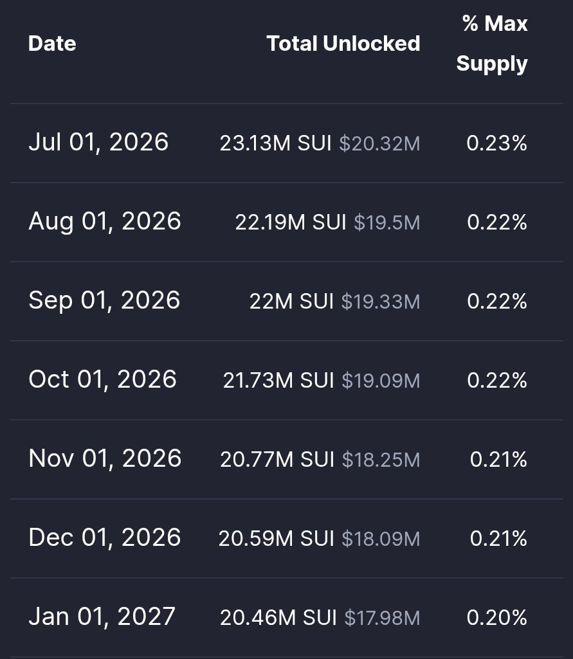Click the 22M SUI unlock amount

point(291,302)
